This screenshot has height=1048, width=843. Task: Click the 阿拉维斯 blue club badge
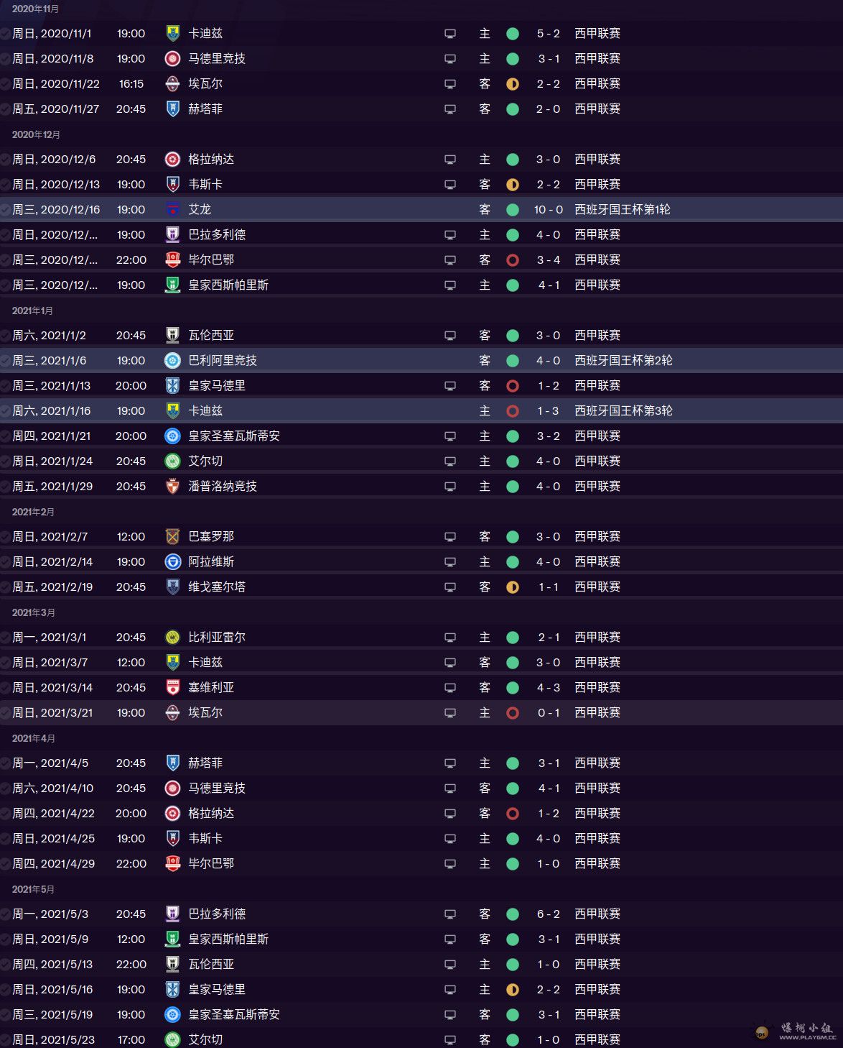point(172,562)
